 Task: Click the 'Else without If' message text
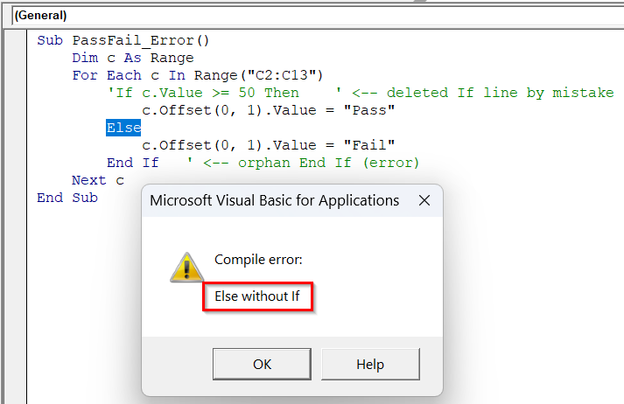257,296
